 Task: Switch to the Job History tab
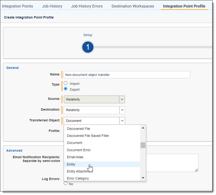point(52,6)
